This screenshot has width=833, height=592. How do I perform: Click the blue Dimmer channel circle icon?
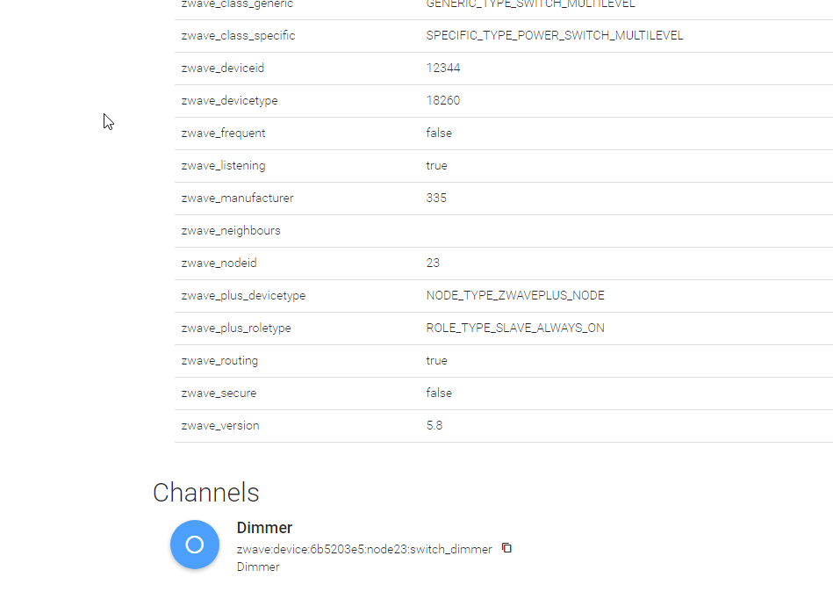tap(195, 545)
